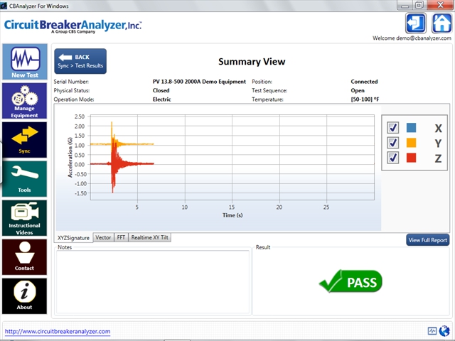Viewport: 455px width, 341px height.
Task: Click the blue X color swatch
Action: 411,128
